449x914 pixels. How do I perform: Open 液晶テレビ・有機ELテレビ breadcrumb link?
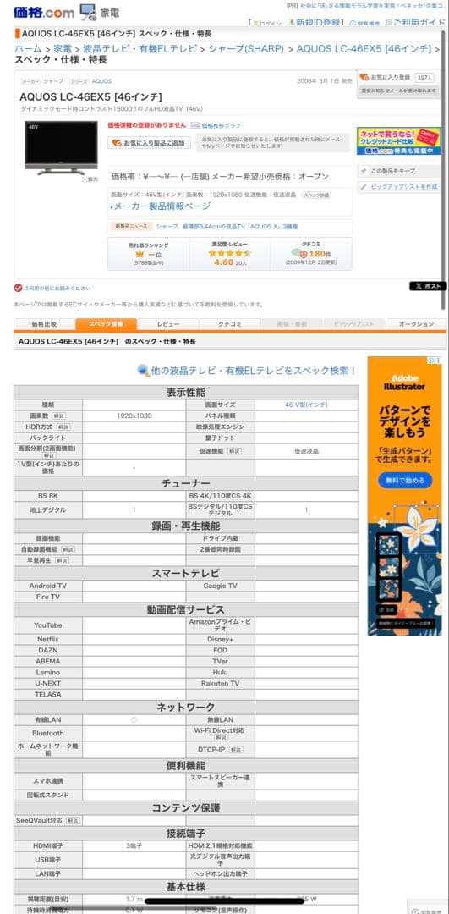[x=140, y=48]
